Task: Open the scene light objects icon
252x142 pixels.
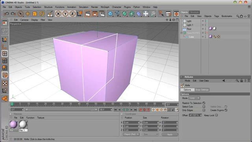Action: tap(146, 14)
